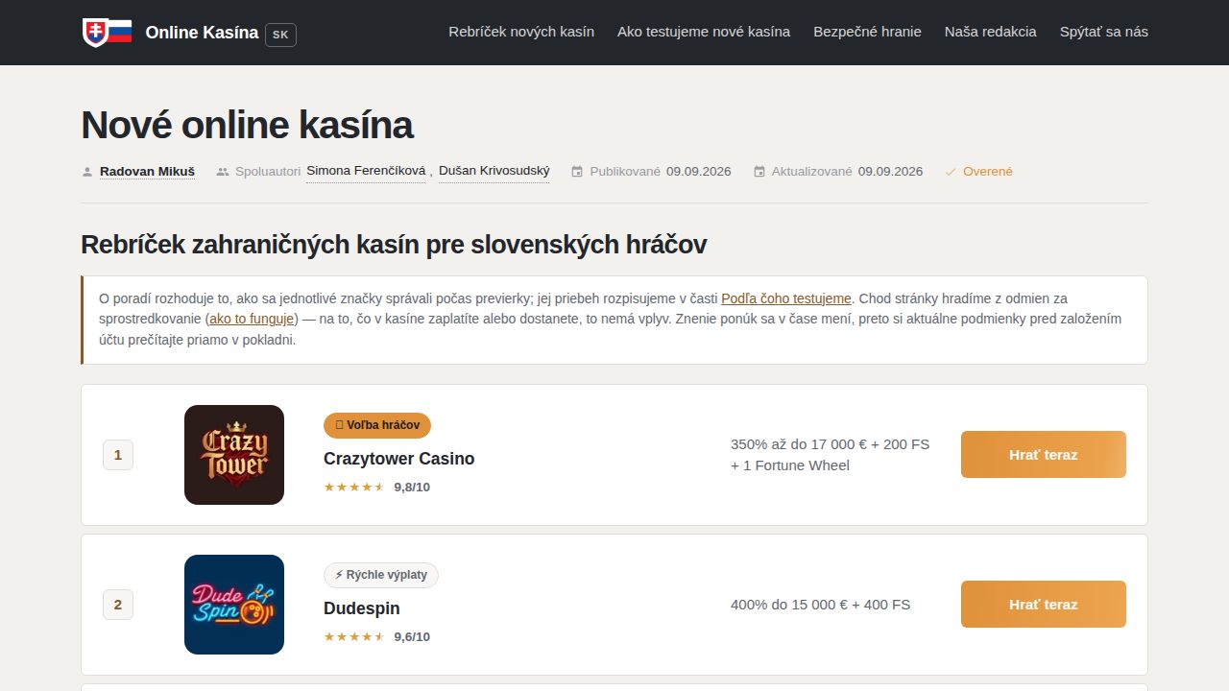Open Spýtať sa nás menu item
This screenshot has height=691, width=1229.
pyautogui.click(x=1104, y=32)
